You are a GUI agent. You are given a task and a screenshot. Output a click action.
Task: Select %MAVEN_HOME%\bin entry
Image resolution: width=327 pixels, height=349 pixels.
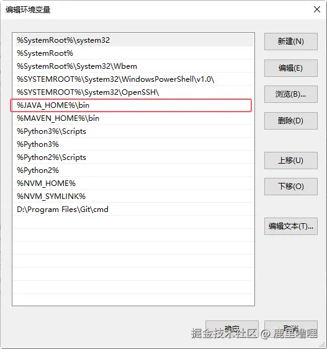point(133,118)
